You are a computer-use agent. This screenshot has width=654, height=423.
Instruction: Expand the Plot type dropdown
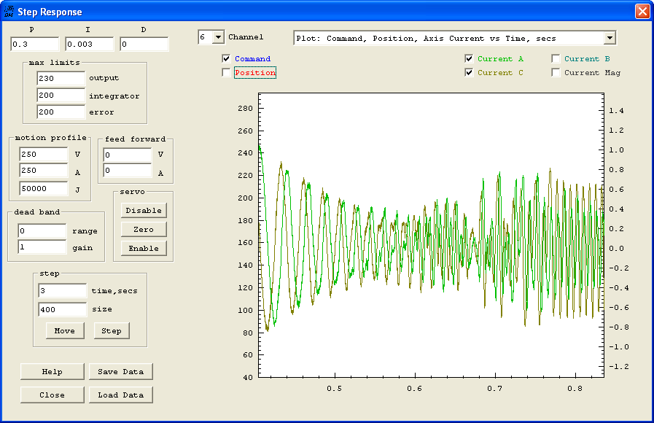click(x=610, y=38)
